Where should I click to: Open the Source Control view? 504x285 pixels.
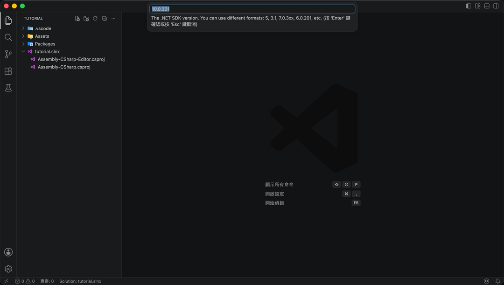(x=8, y=54)
